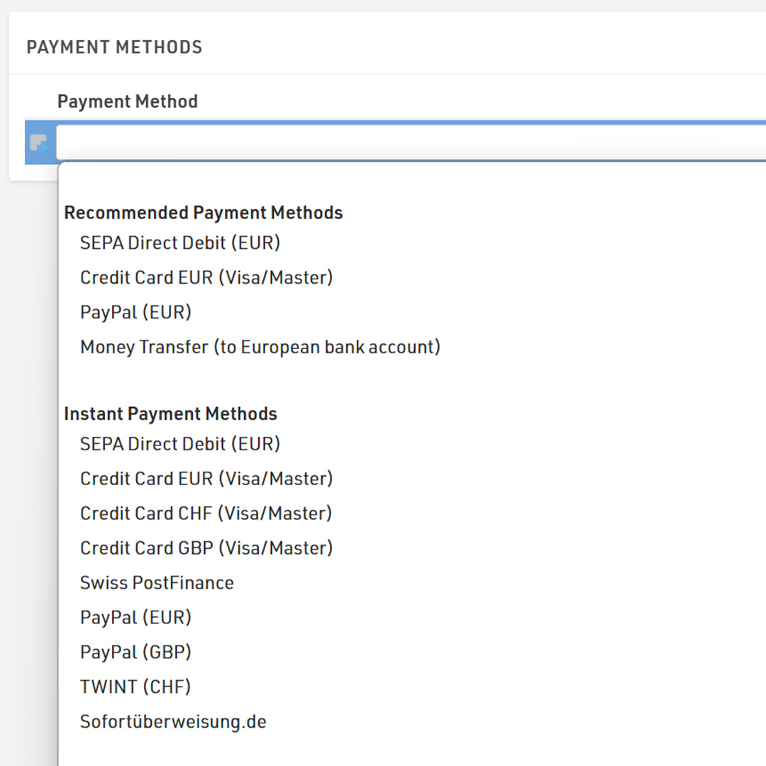Image resolution: width=766 pixels, height=766 pixels.
Task: Click the Instant Payment Methods group heading
Action: pos(170,414)
